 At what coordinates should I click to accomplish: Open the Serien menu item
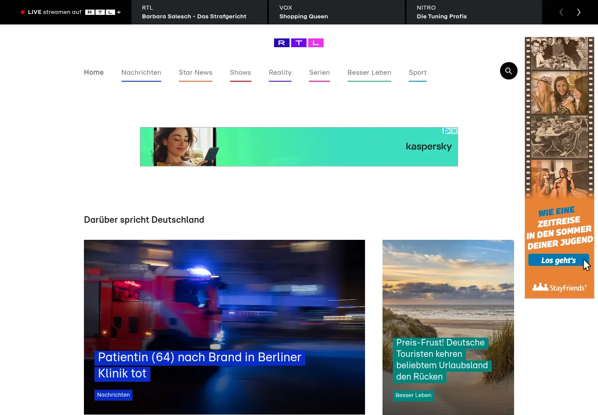tap(319, 73)
